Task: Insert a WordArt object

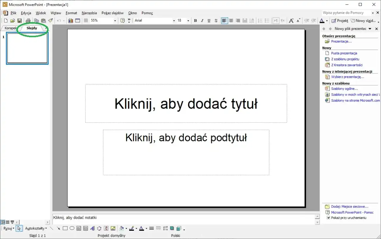Action: click(x=92, y=228)
